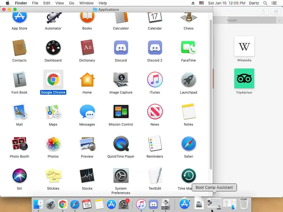The image size is (283, 212).
Task: Select Calendar in the Applications window
Action: [155, 18]
